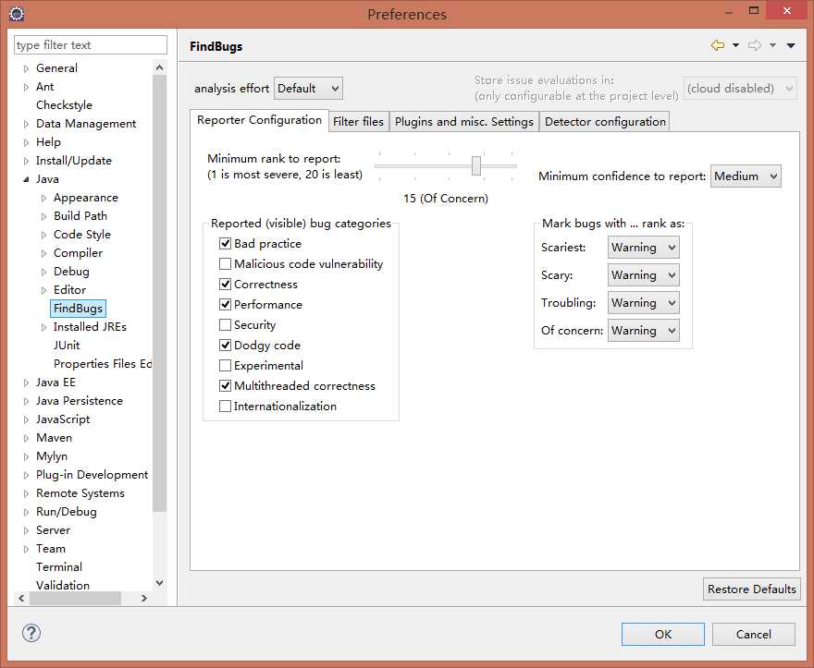
Task: Switch to Reporter Configuration tab
Action: [259, 120]
